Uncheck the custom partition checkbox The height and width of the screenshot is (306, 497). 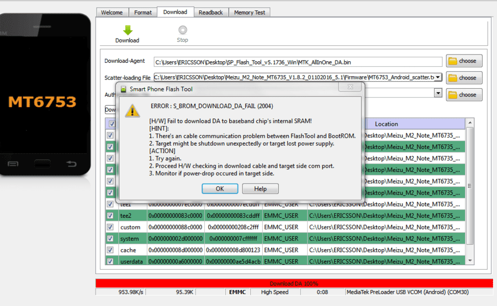110,227
